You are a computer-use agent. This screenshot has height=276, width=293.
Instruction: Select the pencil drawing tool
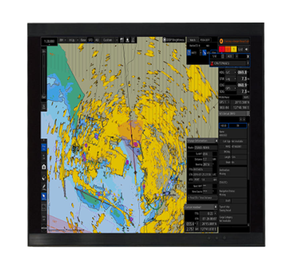[x=44, y=186]
